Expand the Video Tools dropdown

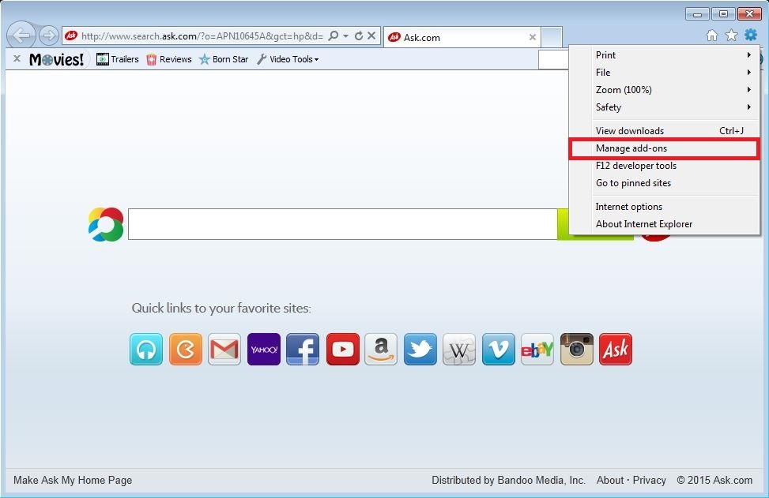pos(288,59)
